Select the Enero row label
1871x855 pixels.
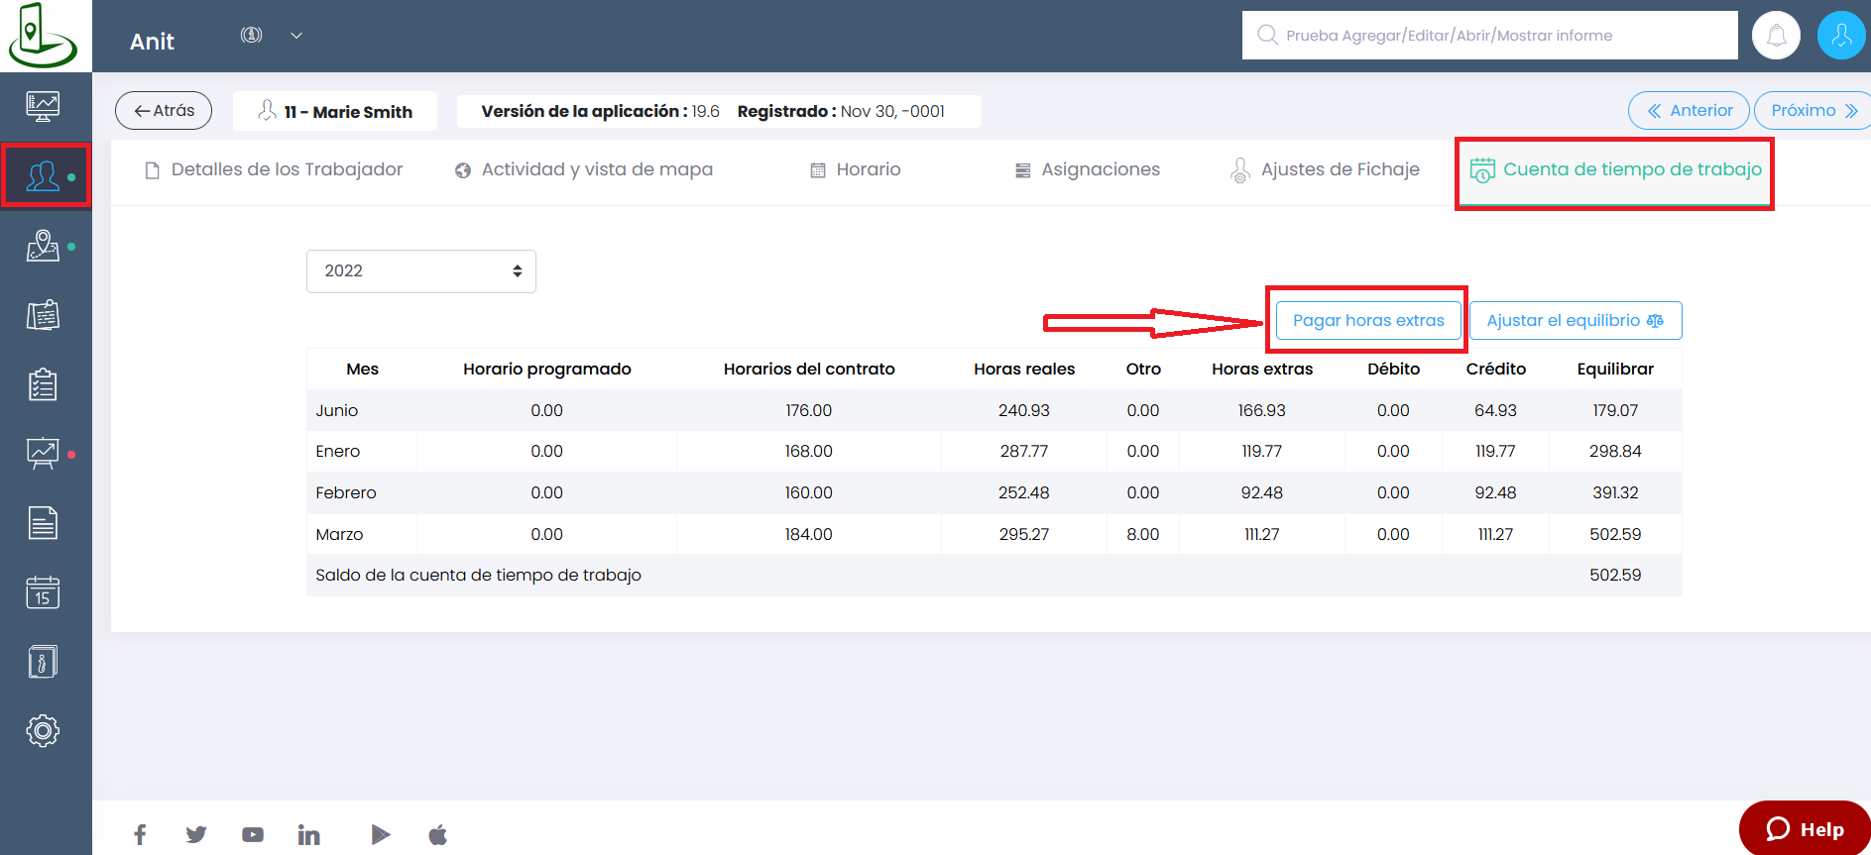click(338, 451)
